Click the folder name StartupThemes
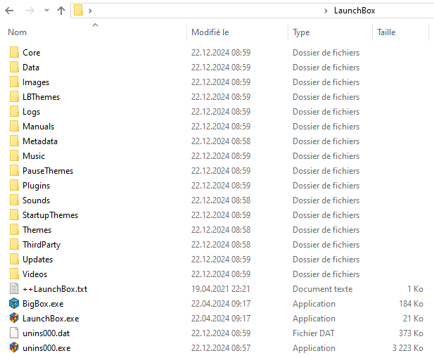 point(50,215)
